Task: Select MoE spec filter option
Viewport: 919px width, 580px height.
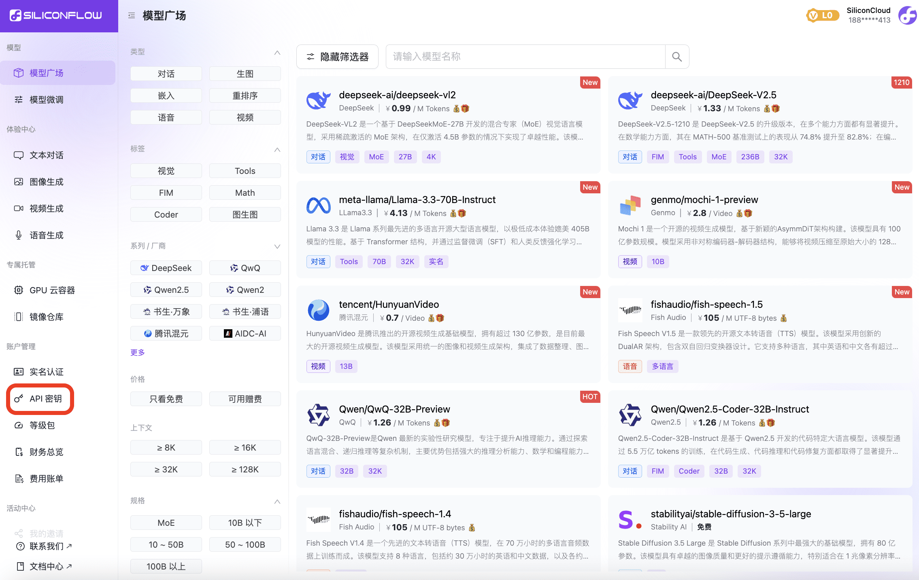Action: tap(166, 522)
